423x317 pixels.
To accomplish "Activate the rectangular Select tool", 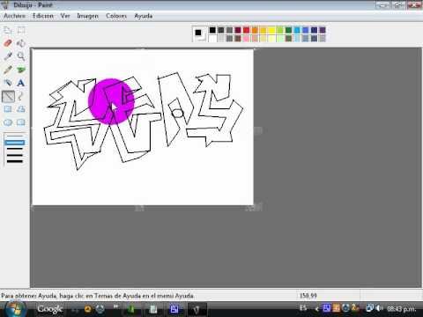I will tap(20, 30).
